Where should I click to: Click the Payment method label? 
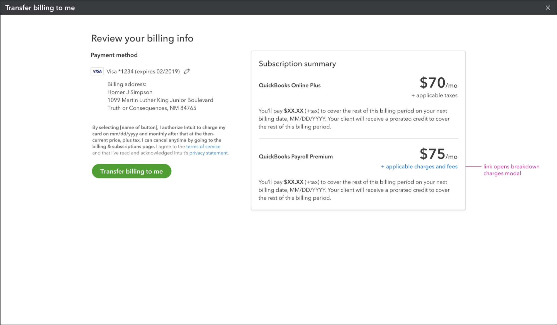coord(114,55)
